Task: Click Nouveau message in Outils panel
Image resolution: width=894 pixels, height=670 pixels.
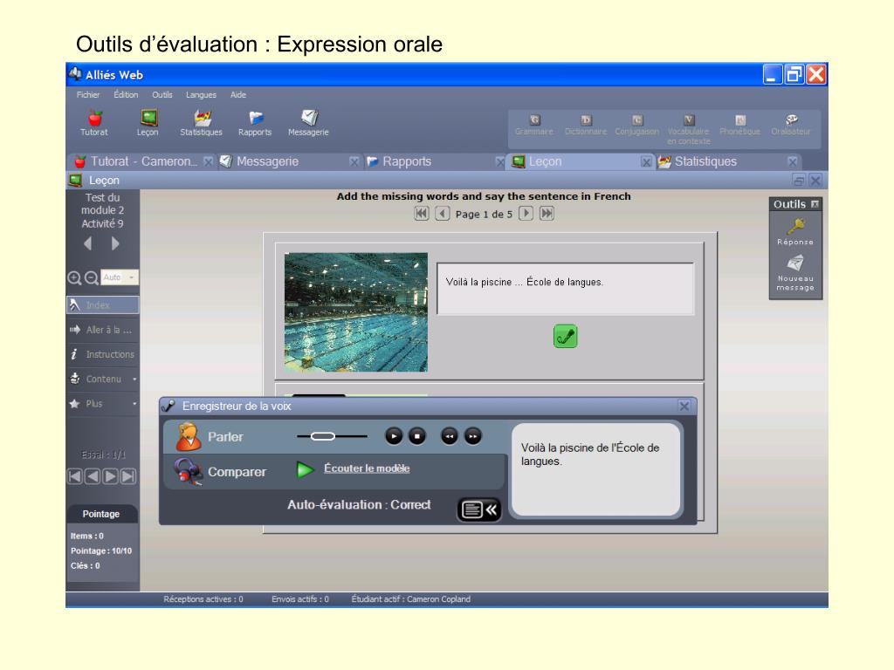Action: pos(795,273)
